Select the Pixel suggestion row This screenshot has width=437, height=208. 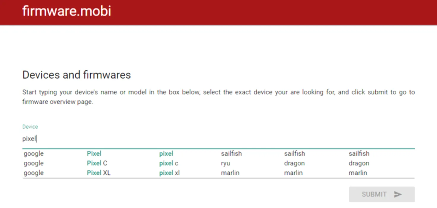218,154
